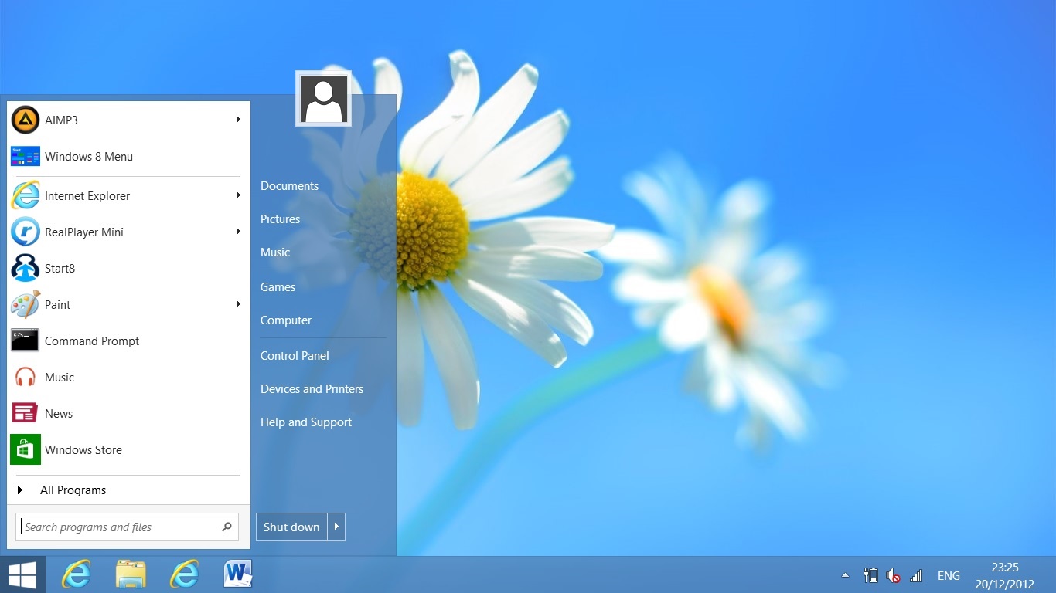
Task: Open AIMP3 from the Start menu
Action: [x=62, y=120]
